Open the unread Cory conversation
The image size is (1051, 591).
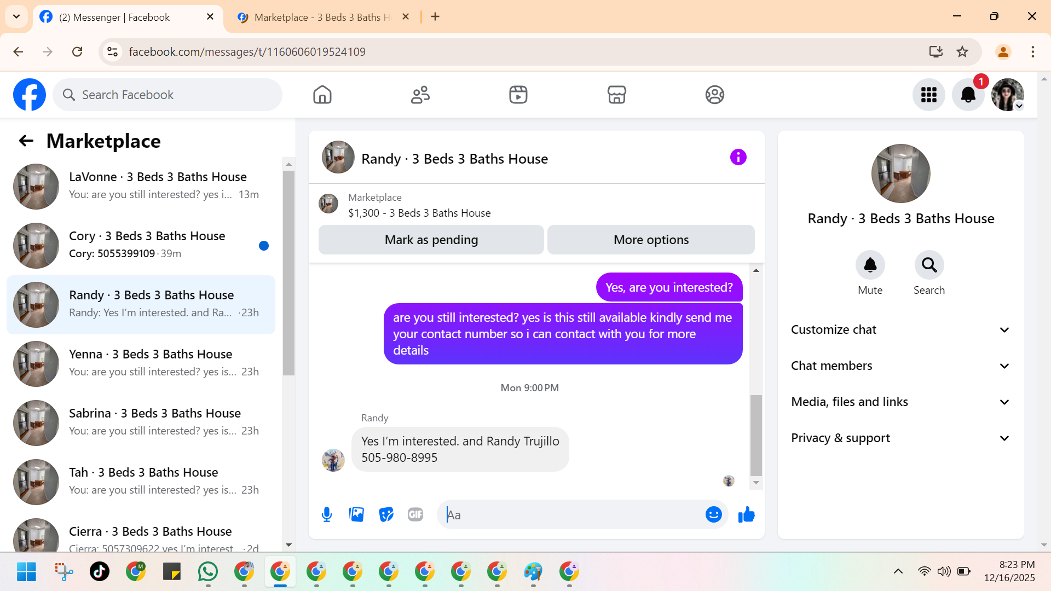click(x=141, y=246)
